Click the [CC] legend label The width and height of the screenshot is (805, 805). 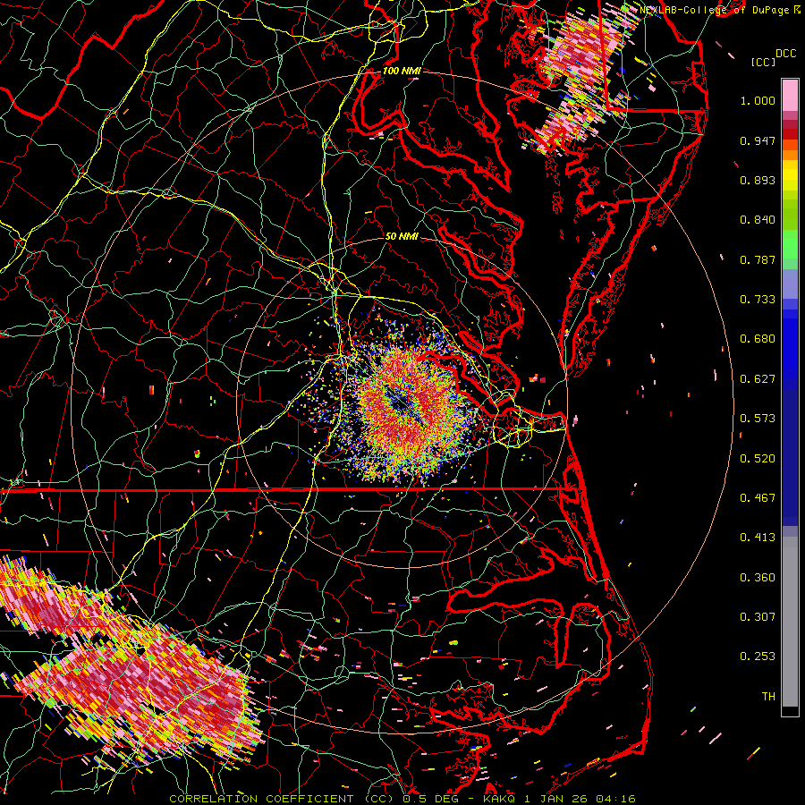coord(763,62)
